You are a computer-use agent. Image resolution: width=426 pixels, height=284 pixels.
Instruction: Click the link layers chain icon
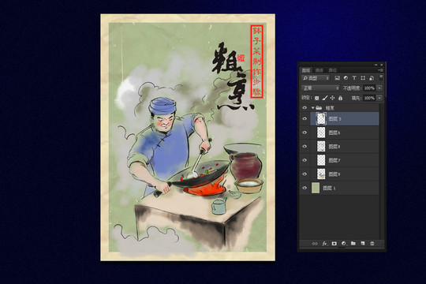pyautogui.click(x=315, y=244)
